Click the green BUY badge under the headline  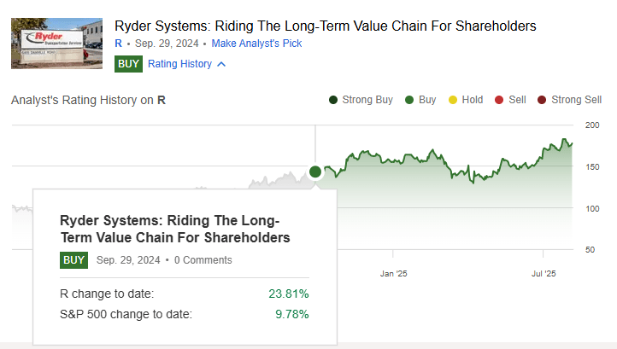point(128,63)
